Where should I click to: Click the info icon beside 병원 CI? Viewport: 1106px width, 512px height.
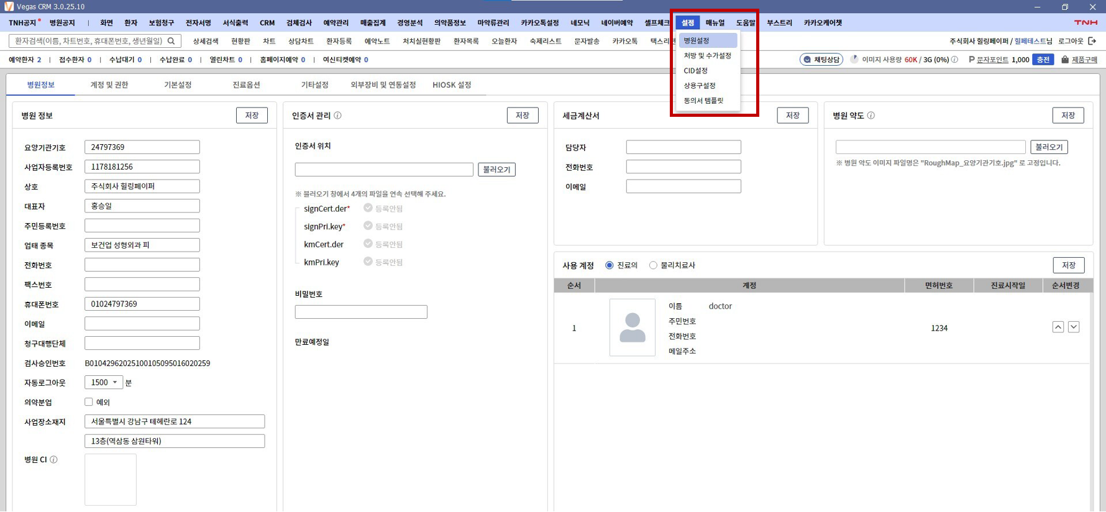tap(53, 460)
